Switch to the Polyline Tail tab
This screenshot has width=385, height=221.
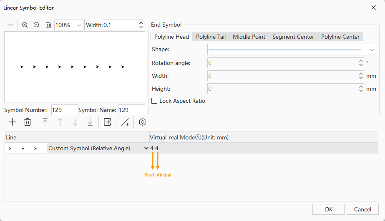(211, 37)
